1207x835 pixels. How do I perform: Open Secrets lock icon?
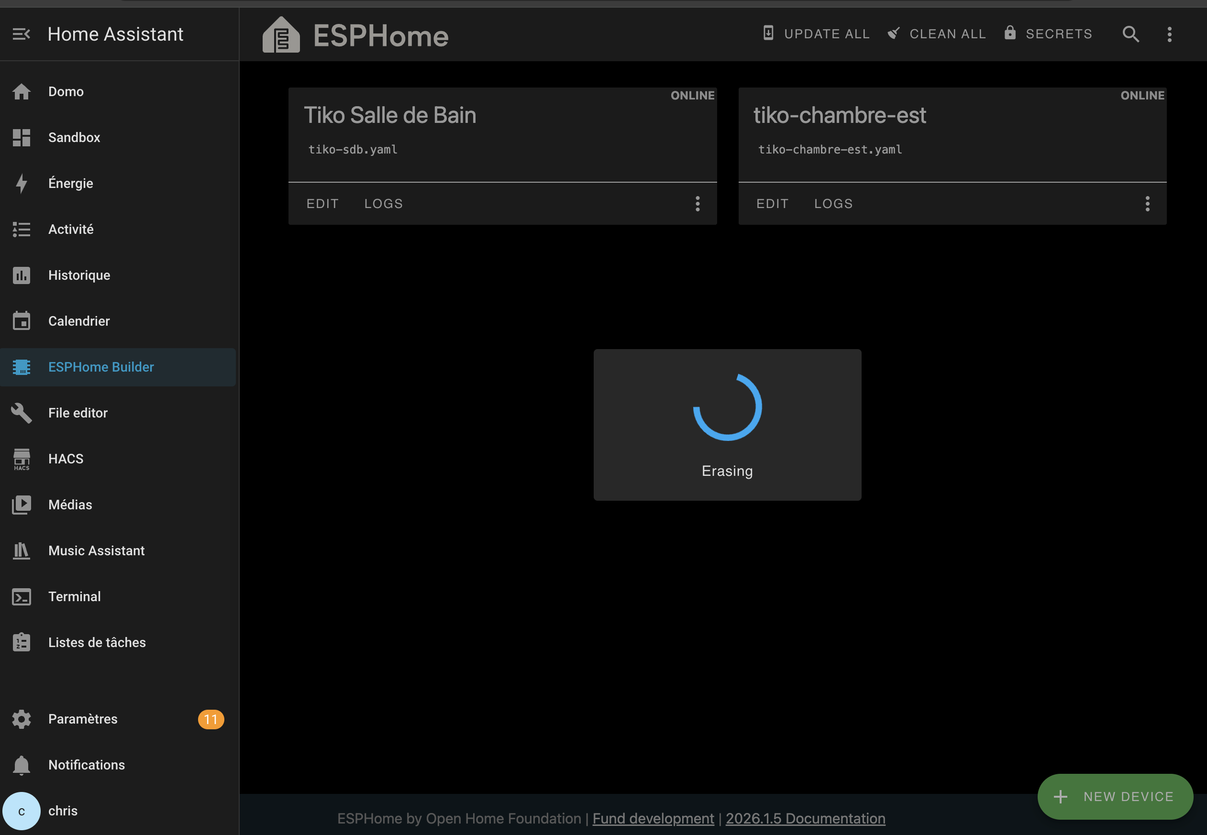1010,33
